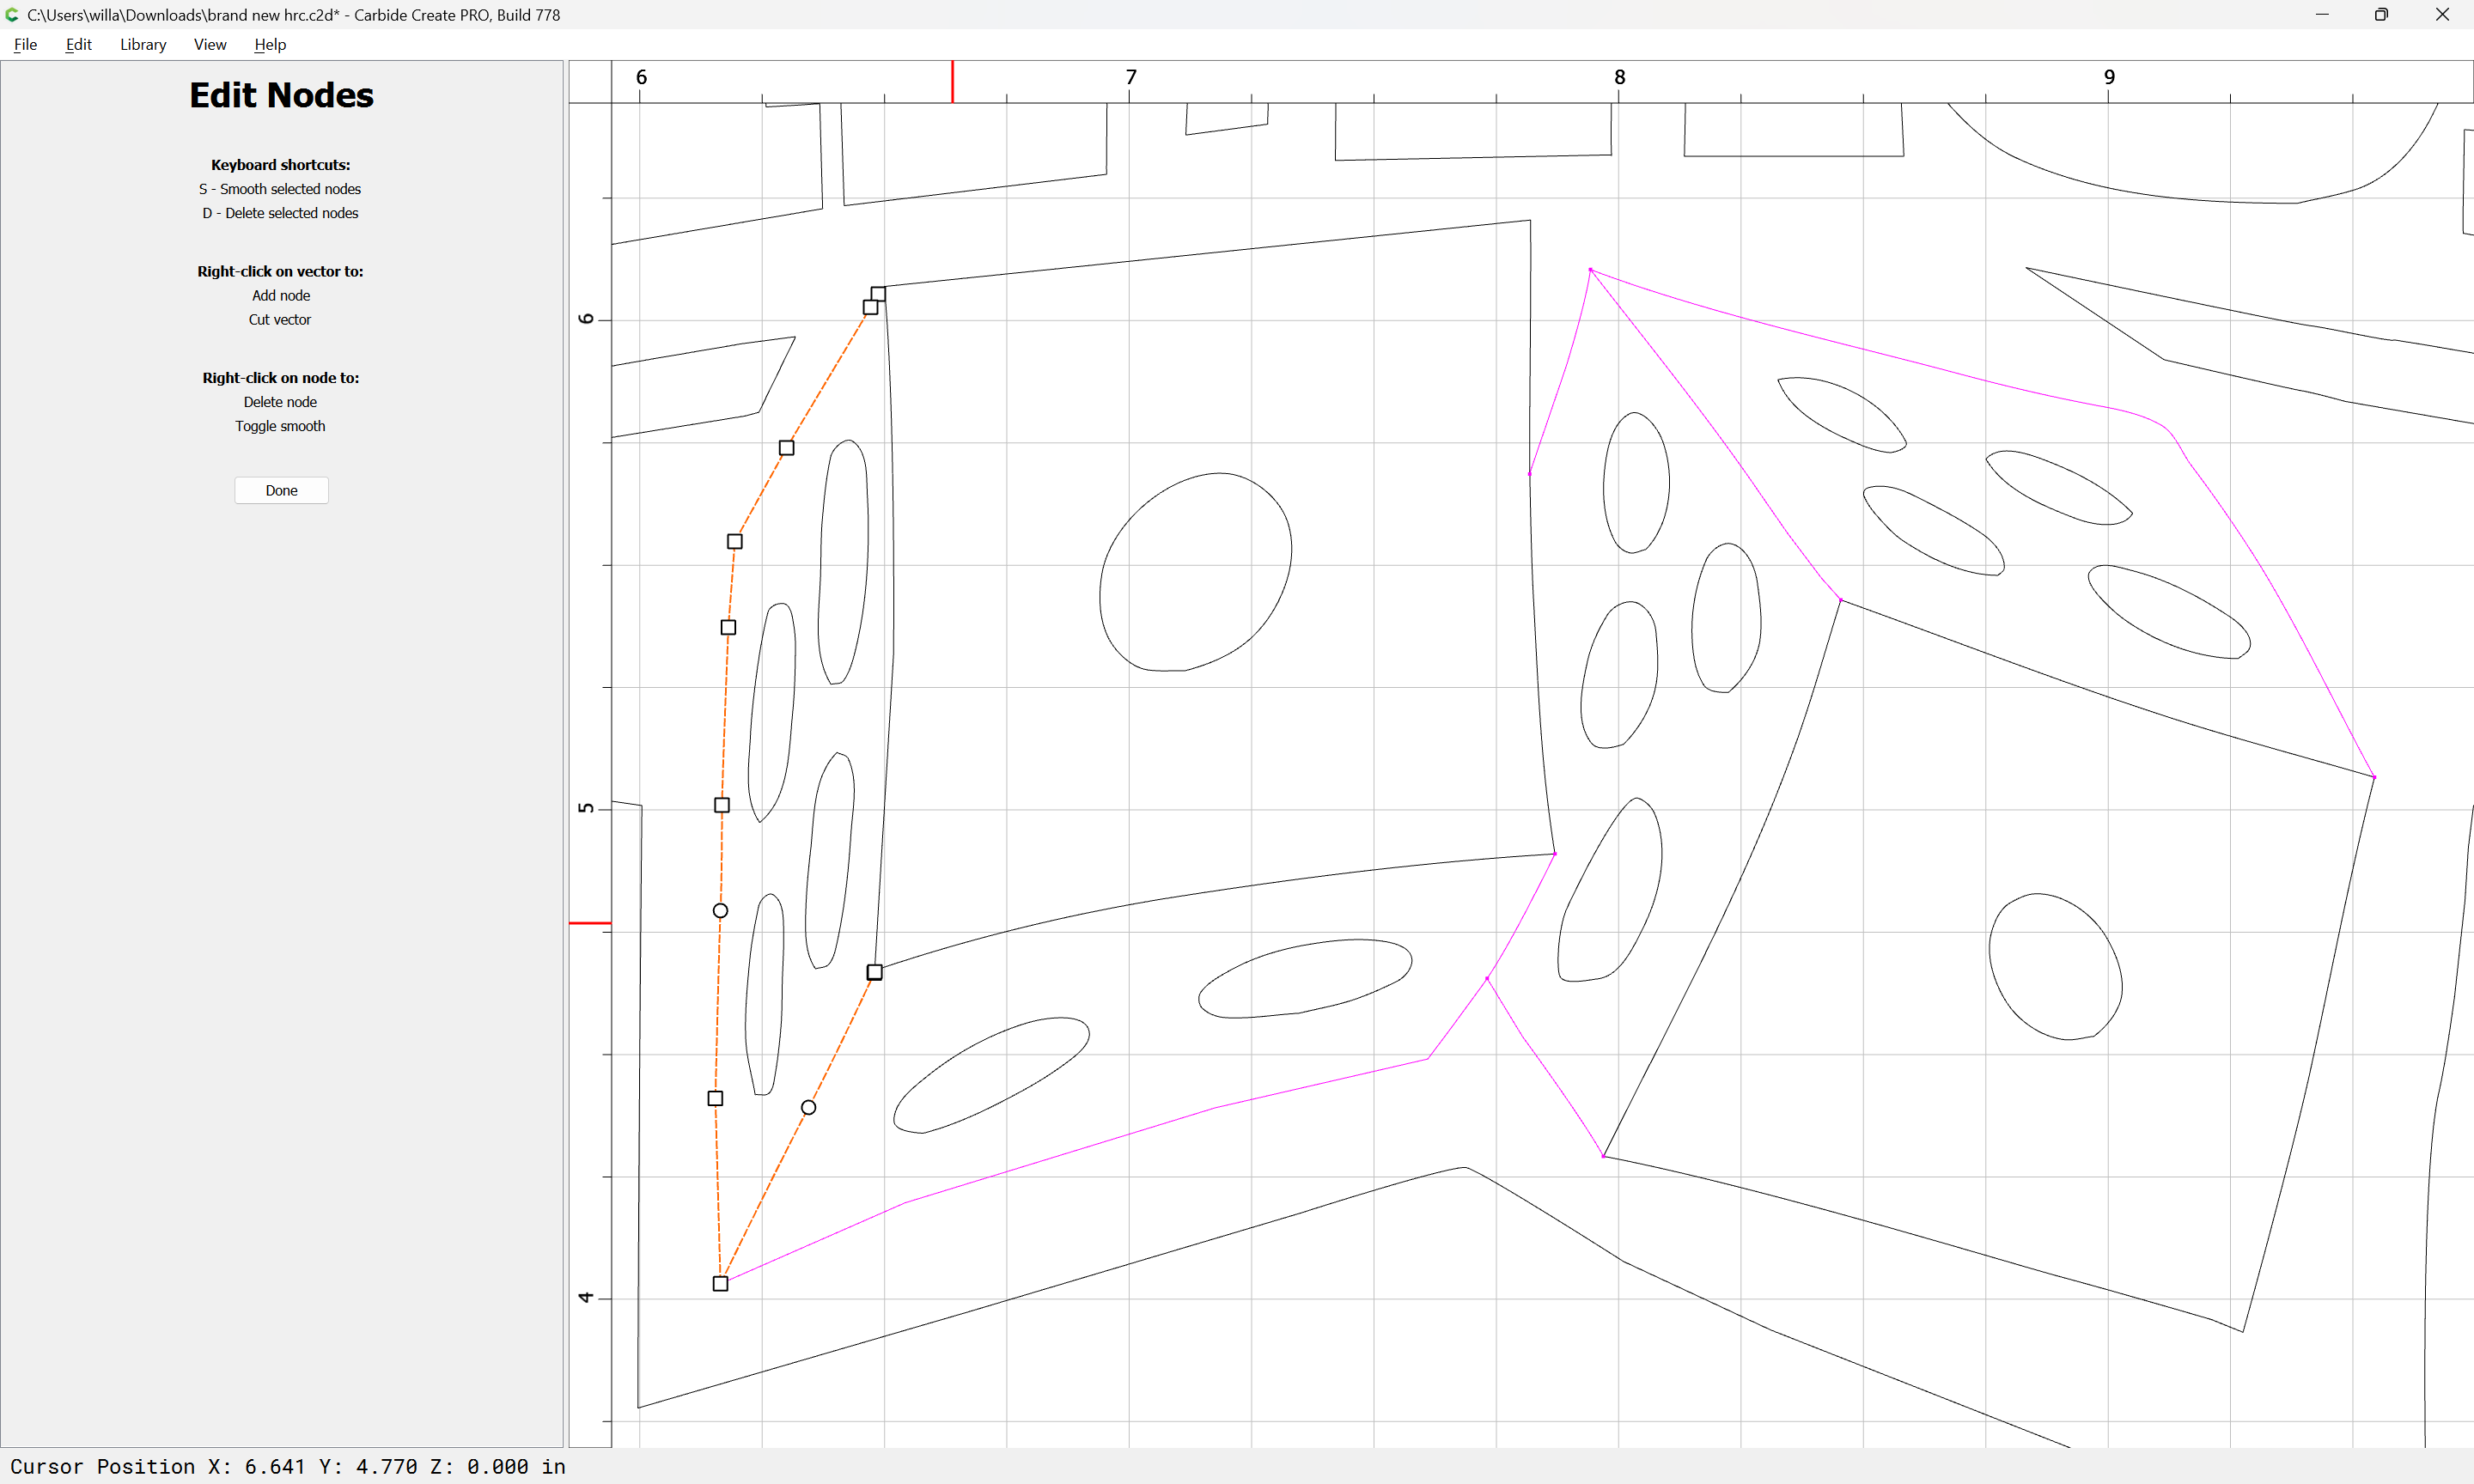Click the number 8 on the top ruler
This screenshot has height=1484, width=2474.
click(1620, 77)
